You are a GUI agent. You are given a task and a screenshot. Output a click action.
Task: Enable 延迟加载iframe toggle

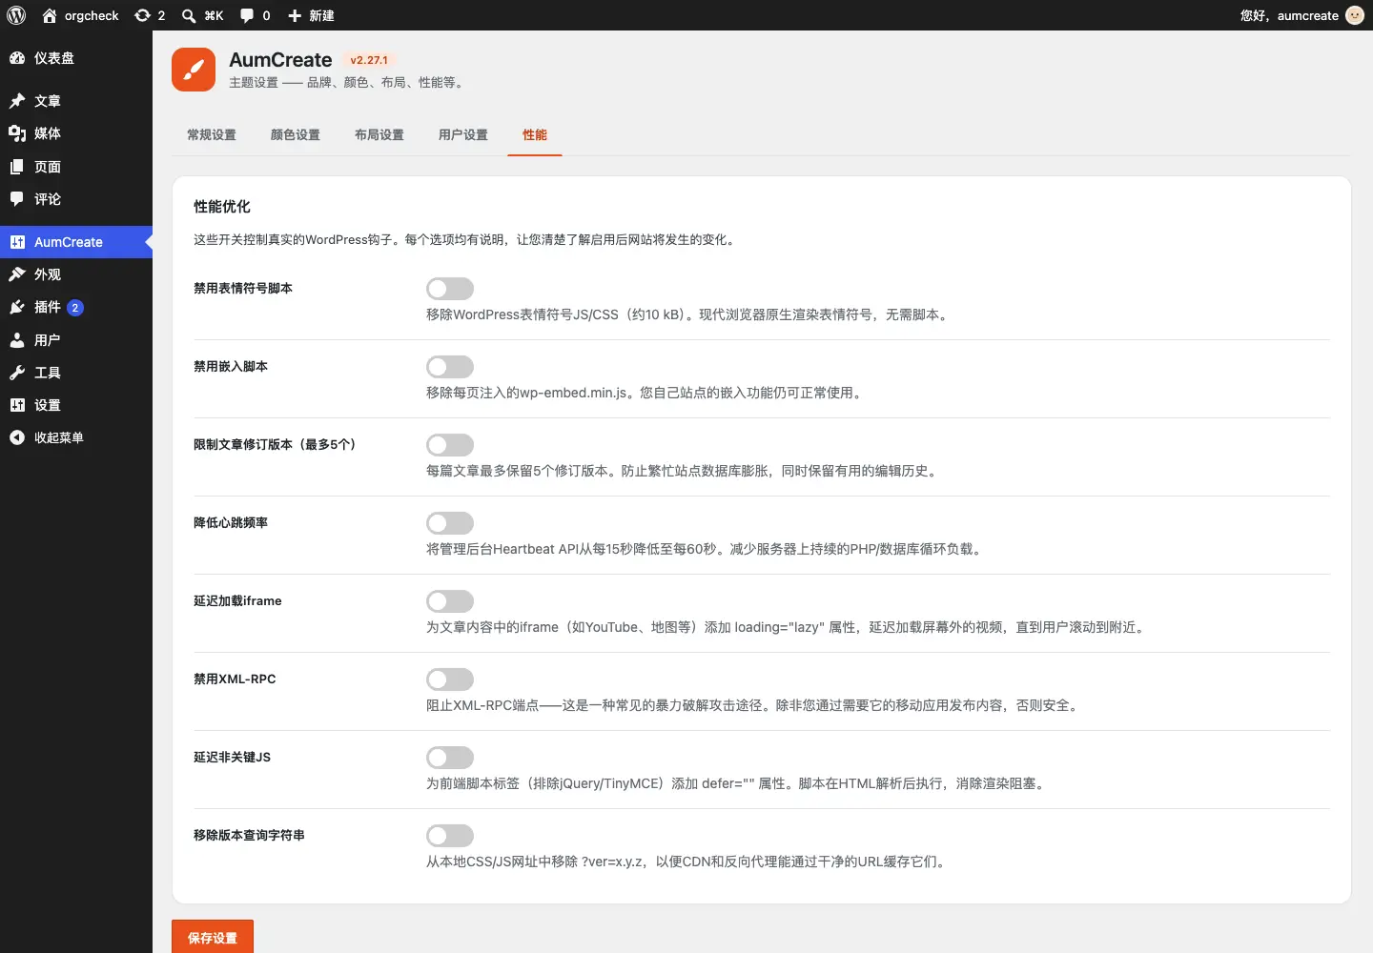pyautogui.click(x=450, y=601)
